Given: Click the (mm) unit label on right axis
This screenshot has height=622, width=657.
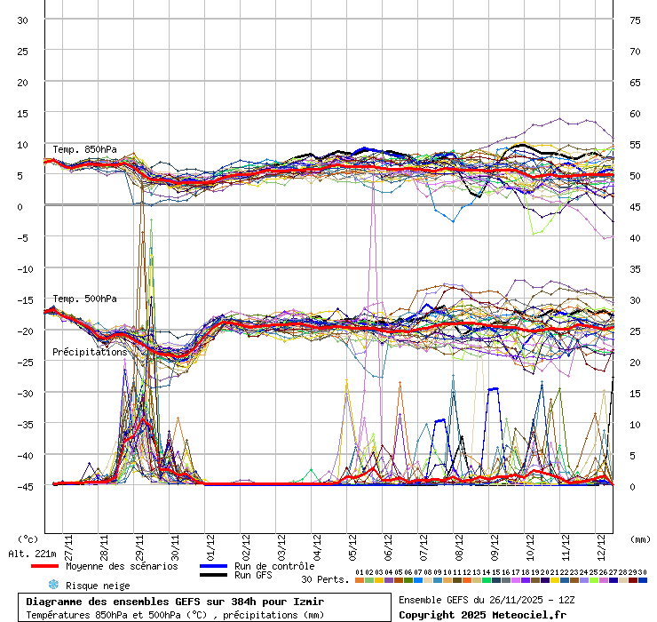Looking at the screenshot, I should click(640, 539).
